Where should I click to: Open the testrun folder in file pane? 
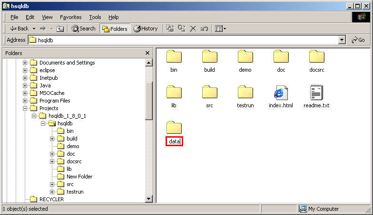245,93
